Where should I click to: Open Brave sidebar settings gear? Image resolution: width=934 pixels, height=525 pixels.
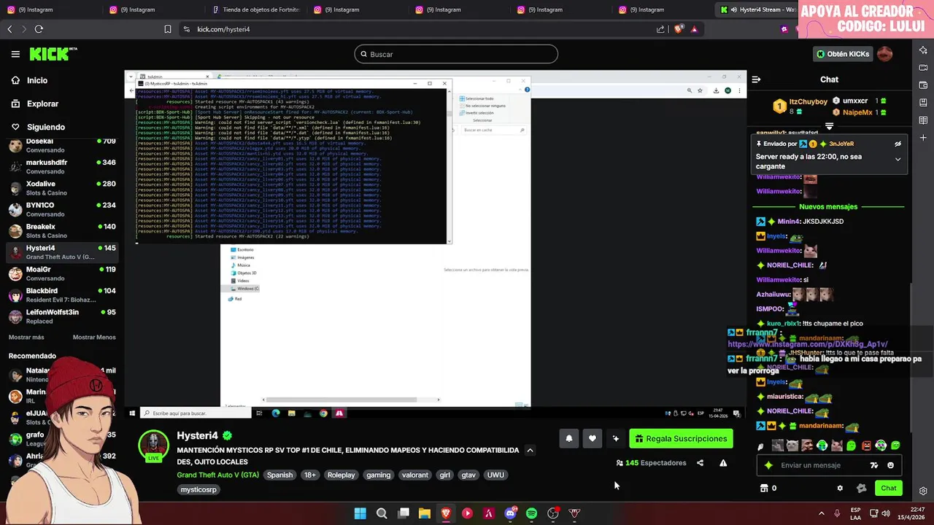923,491
